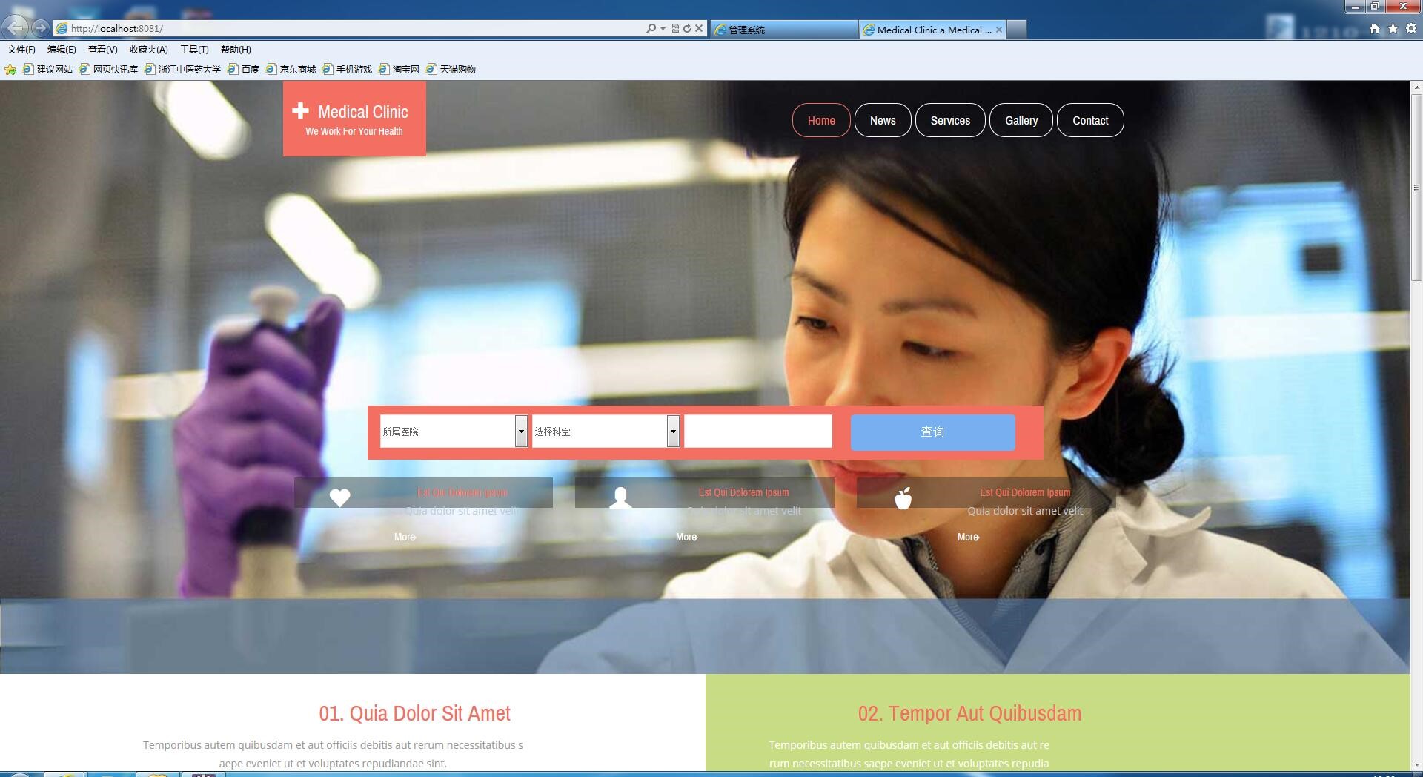This screenshot has width=1423, height=777.
Task: Click the text field beside the 查询 button
Action: pos(757,432)
